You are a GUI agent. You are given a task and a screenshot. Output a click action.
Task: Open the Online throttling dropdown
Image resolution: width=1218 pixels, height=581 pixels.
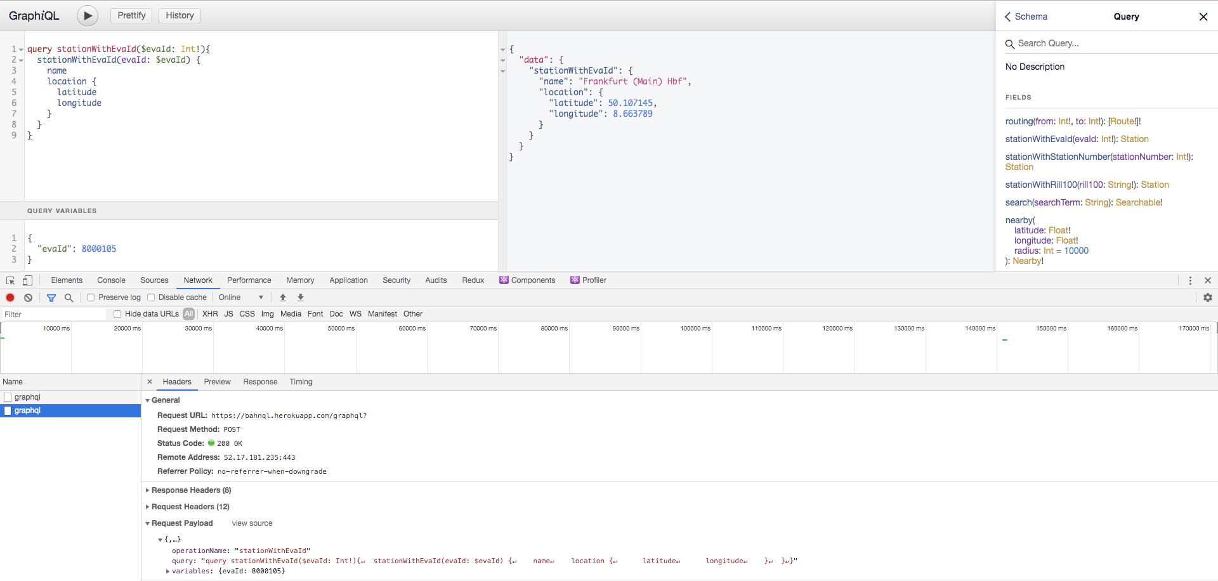click(240, 297)
